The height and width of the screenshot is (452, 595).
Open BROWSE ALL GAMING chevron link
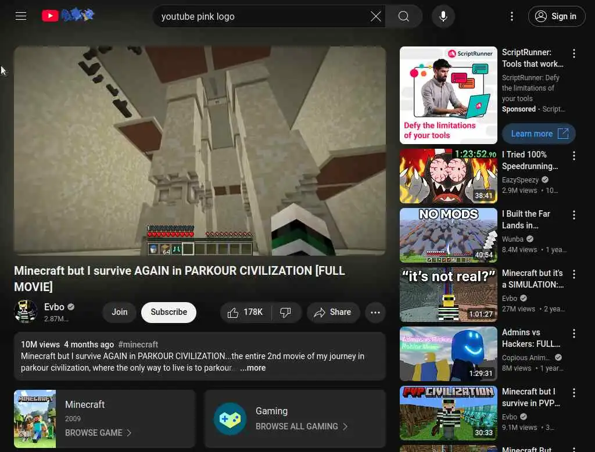click(302, 426)
